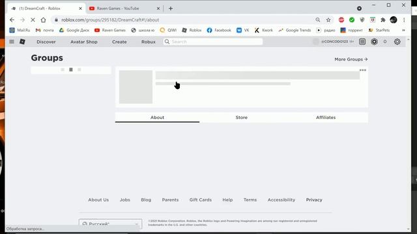Bookmark this page with the star icon
The image size is (417, 234).
[x=328, y=20]
